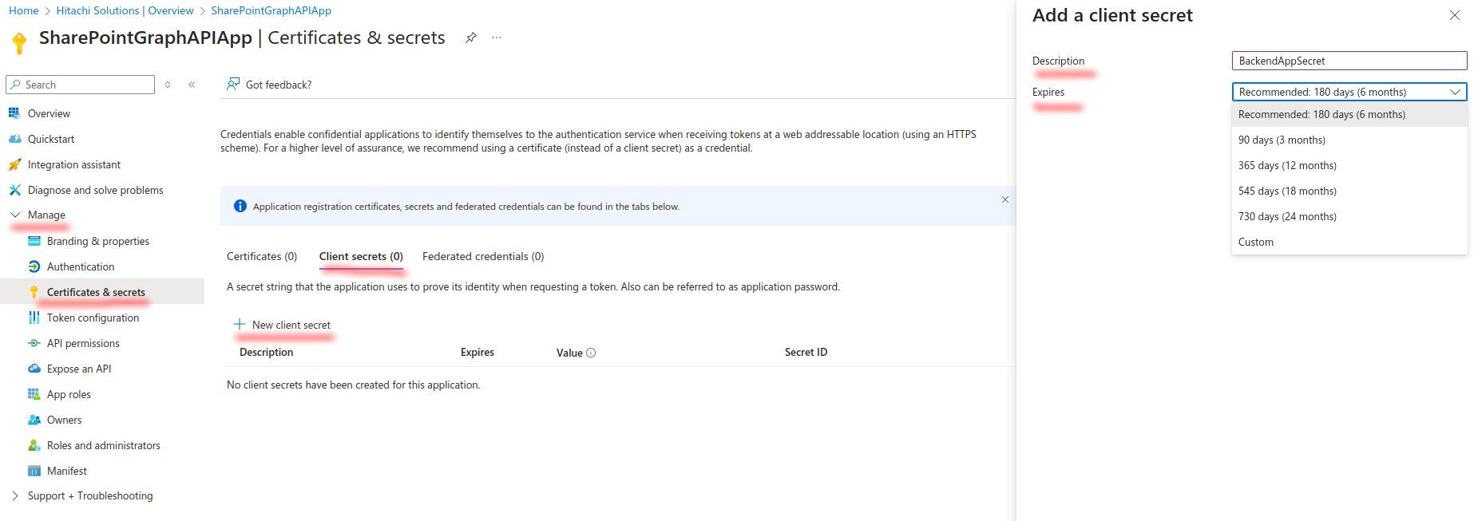Click the sidebar Search box

tap(80, 85)
